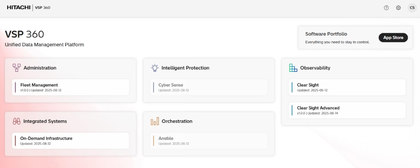
Task: Open On-Demand Infrastructure
Action: pyautogui.click(x=70, y=140)
